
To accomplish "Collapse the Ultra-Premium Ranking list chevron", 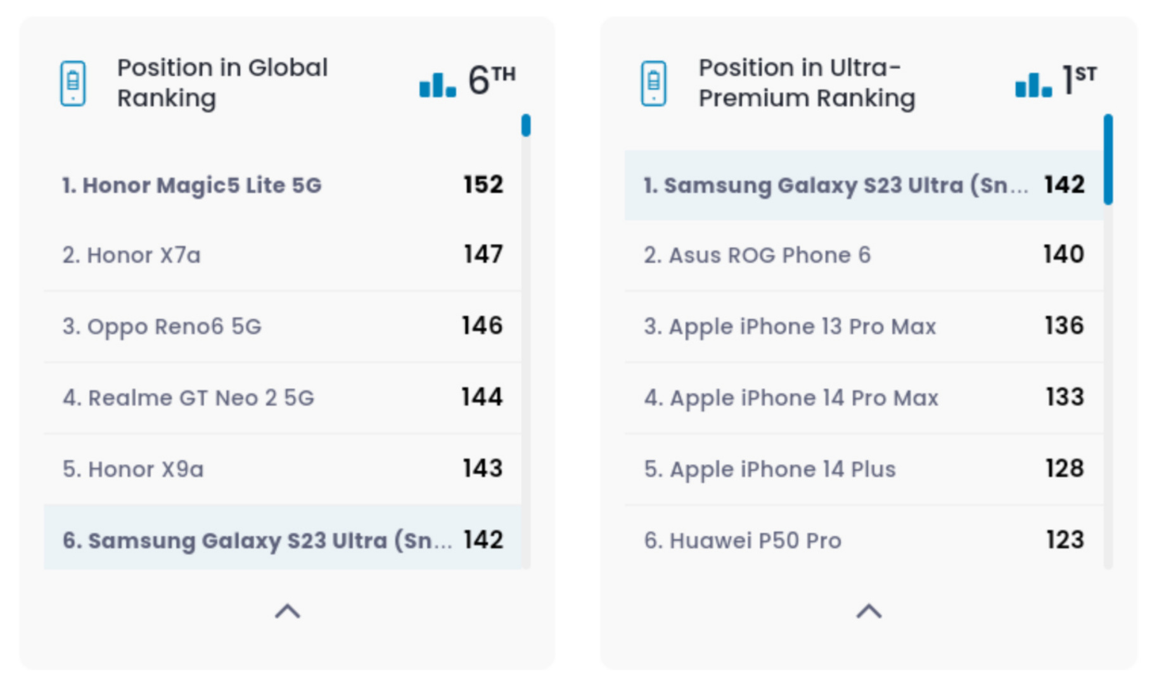I will [869, 611].
